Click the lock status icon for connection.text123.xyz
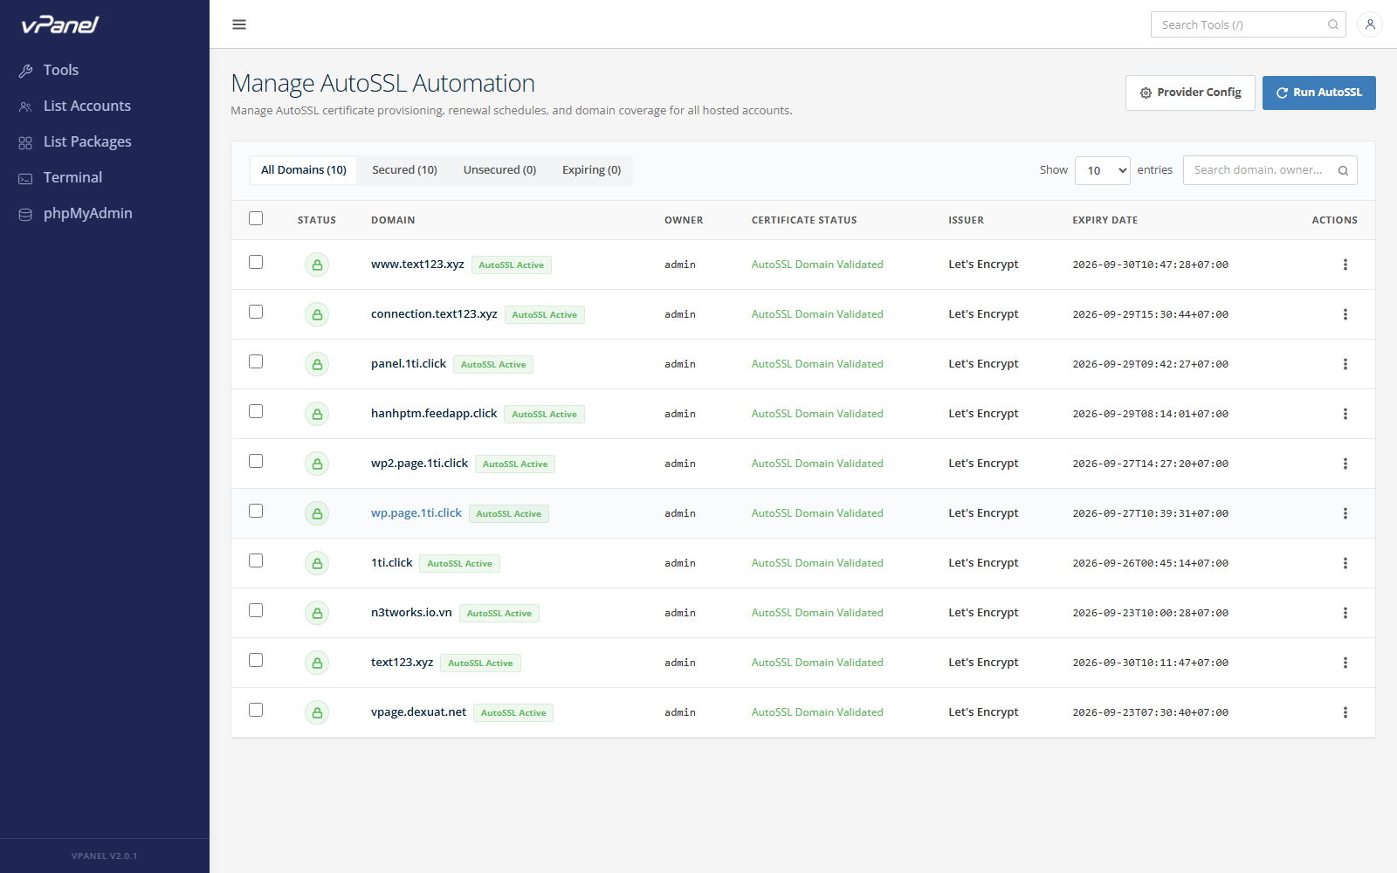The height and width of the screenshot is (873, 1397). point(317,314)
